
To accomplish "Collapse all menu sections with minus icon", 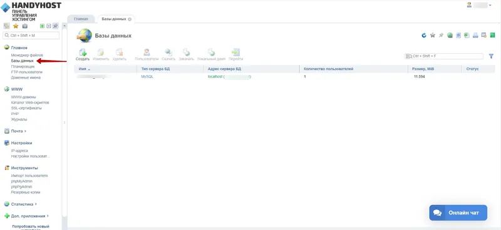I will (49, 26).
